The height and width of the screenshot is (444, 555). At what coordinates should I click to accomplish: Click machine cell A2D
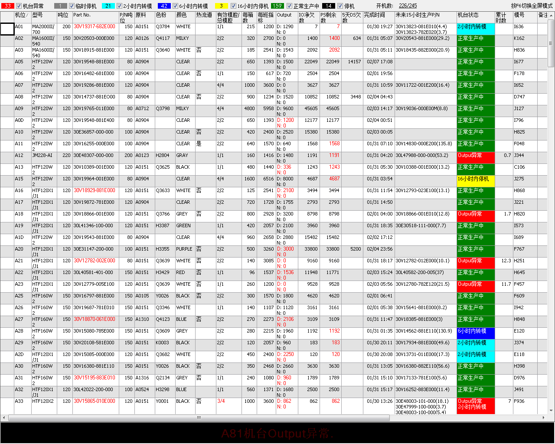[23, 357]
